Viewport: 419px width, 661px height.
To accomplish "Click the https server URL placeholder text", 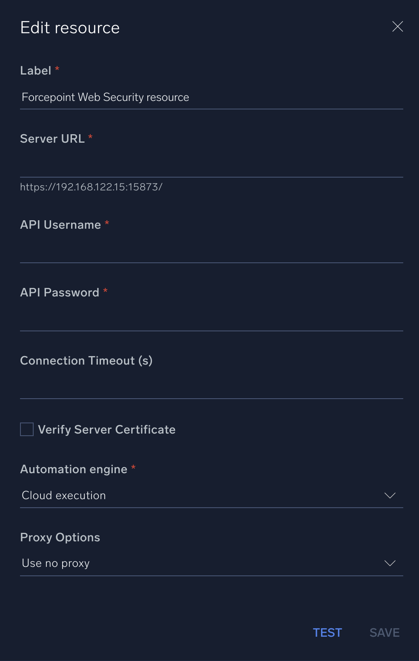I will [91, 187].
